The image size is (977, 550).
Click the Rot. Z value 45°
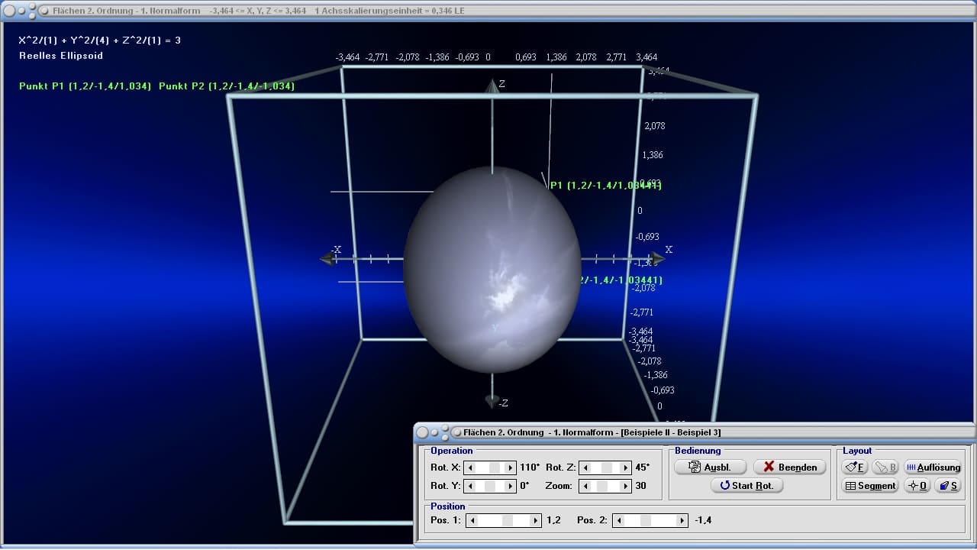click(642, 467)
